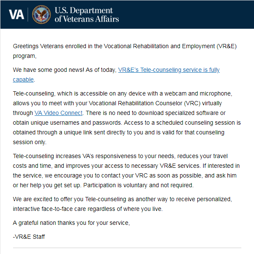Click the U.S. Department of Veterans Affairs title
Screen dimensions: 254x254
tap(87, 14)
